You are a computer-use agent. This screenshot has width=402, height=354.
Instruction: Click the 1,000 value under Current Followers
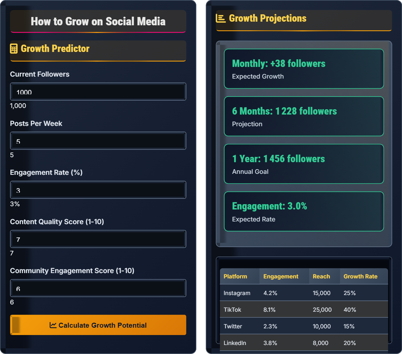click(18, 106)
